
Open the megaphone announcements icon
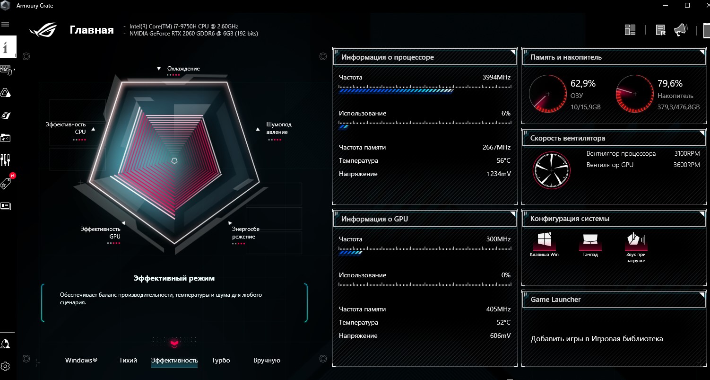(680, 30)
